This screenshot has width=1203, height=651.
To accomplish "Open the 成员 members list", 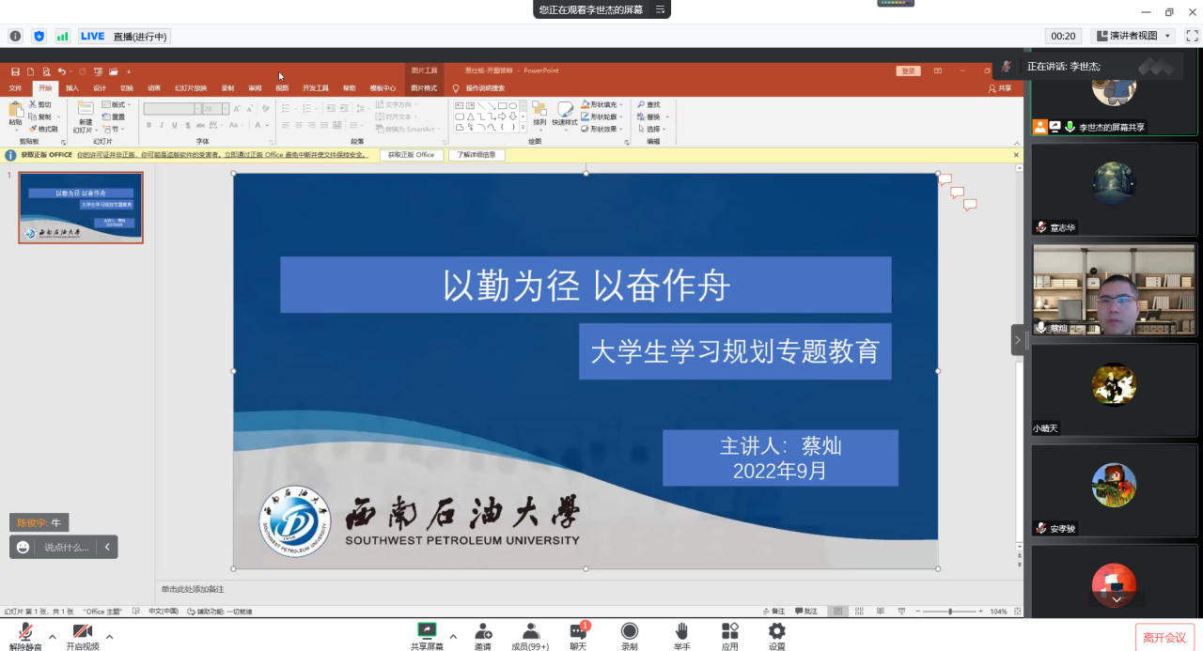I will point(530,636).
